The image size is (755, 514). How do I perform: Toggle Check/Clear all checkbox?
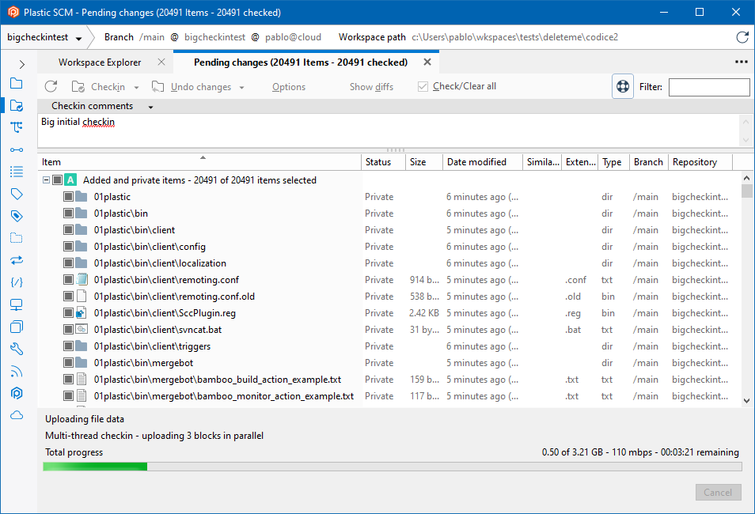424,86
